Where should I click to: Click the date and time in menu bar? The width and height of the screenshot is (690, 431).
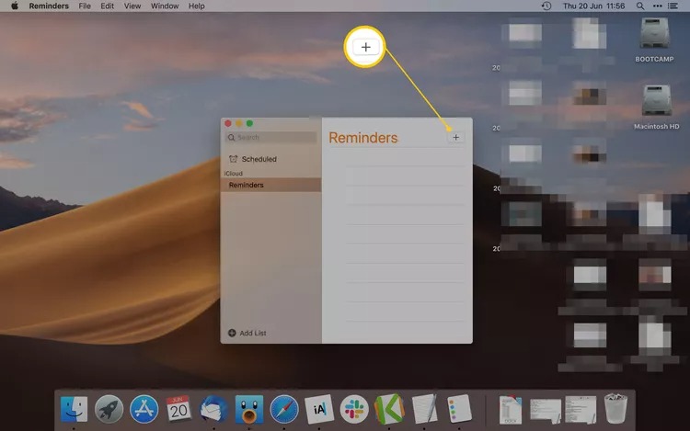pos(593,6)
